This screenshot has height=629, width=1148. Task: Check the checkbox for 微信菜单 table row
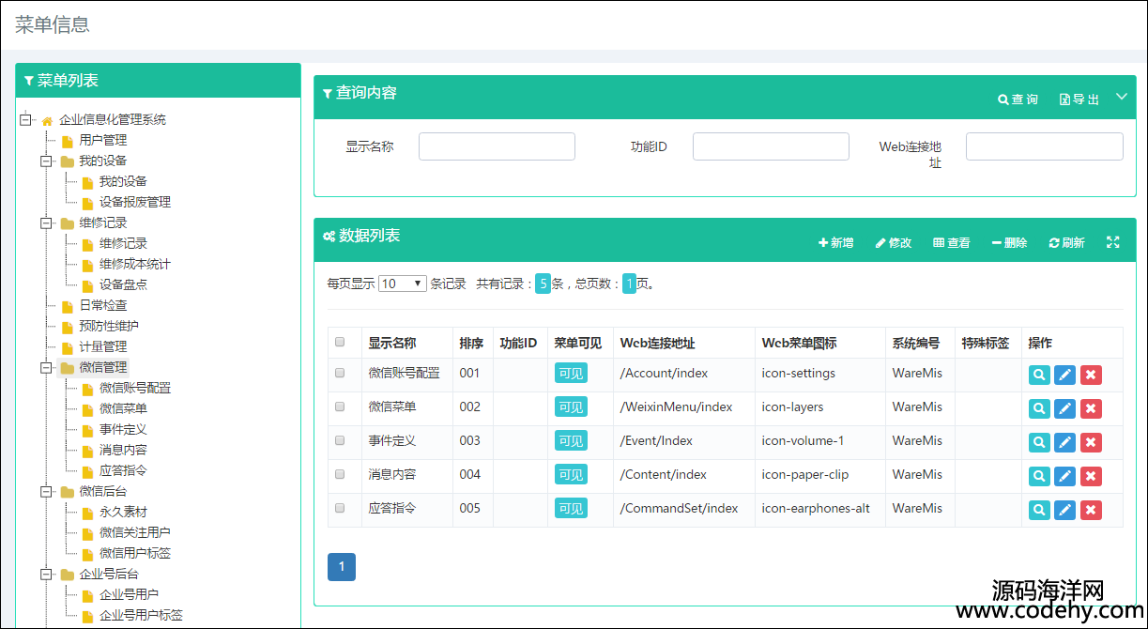340,407
